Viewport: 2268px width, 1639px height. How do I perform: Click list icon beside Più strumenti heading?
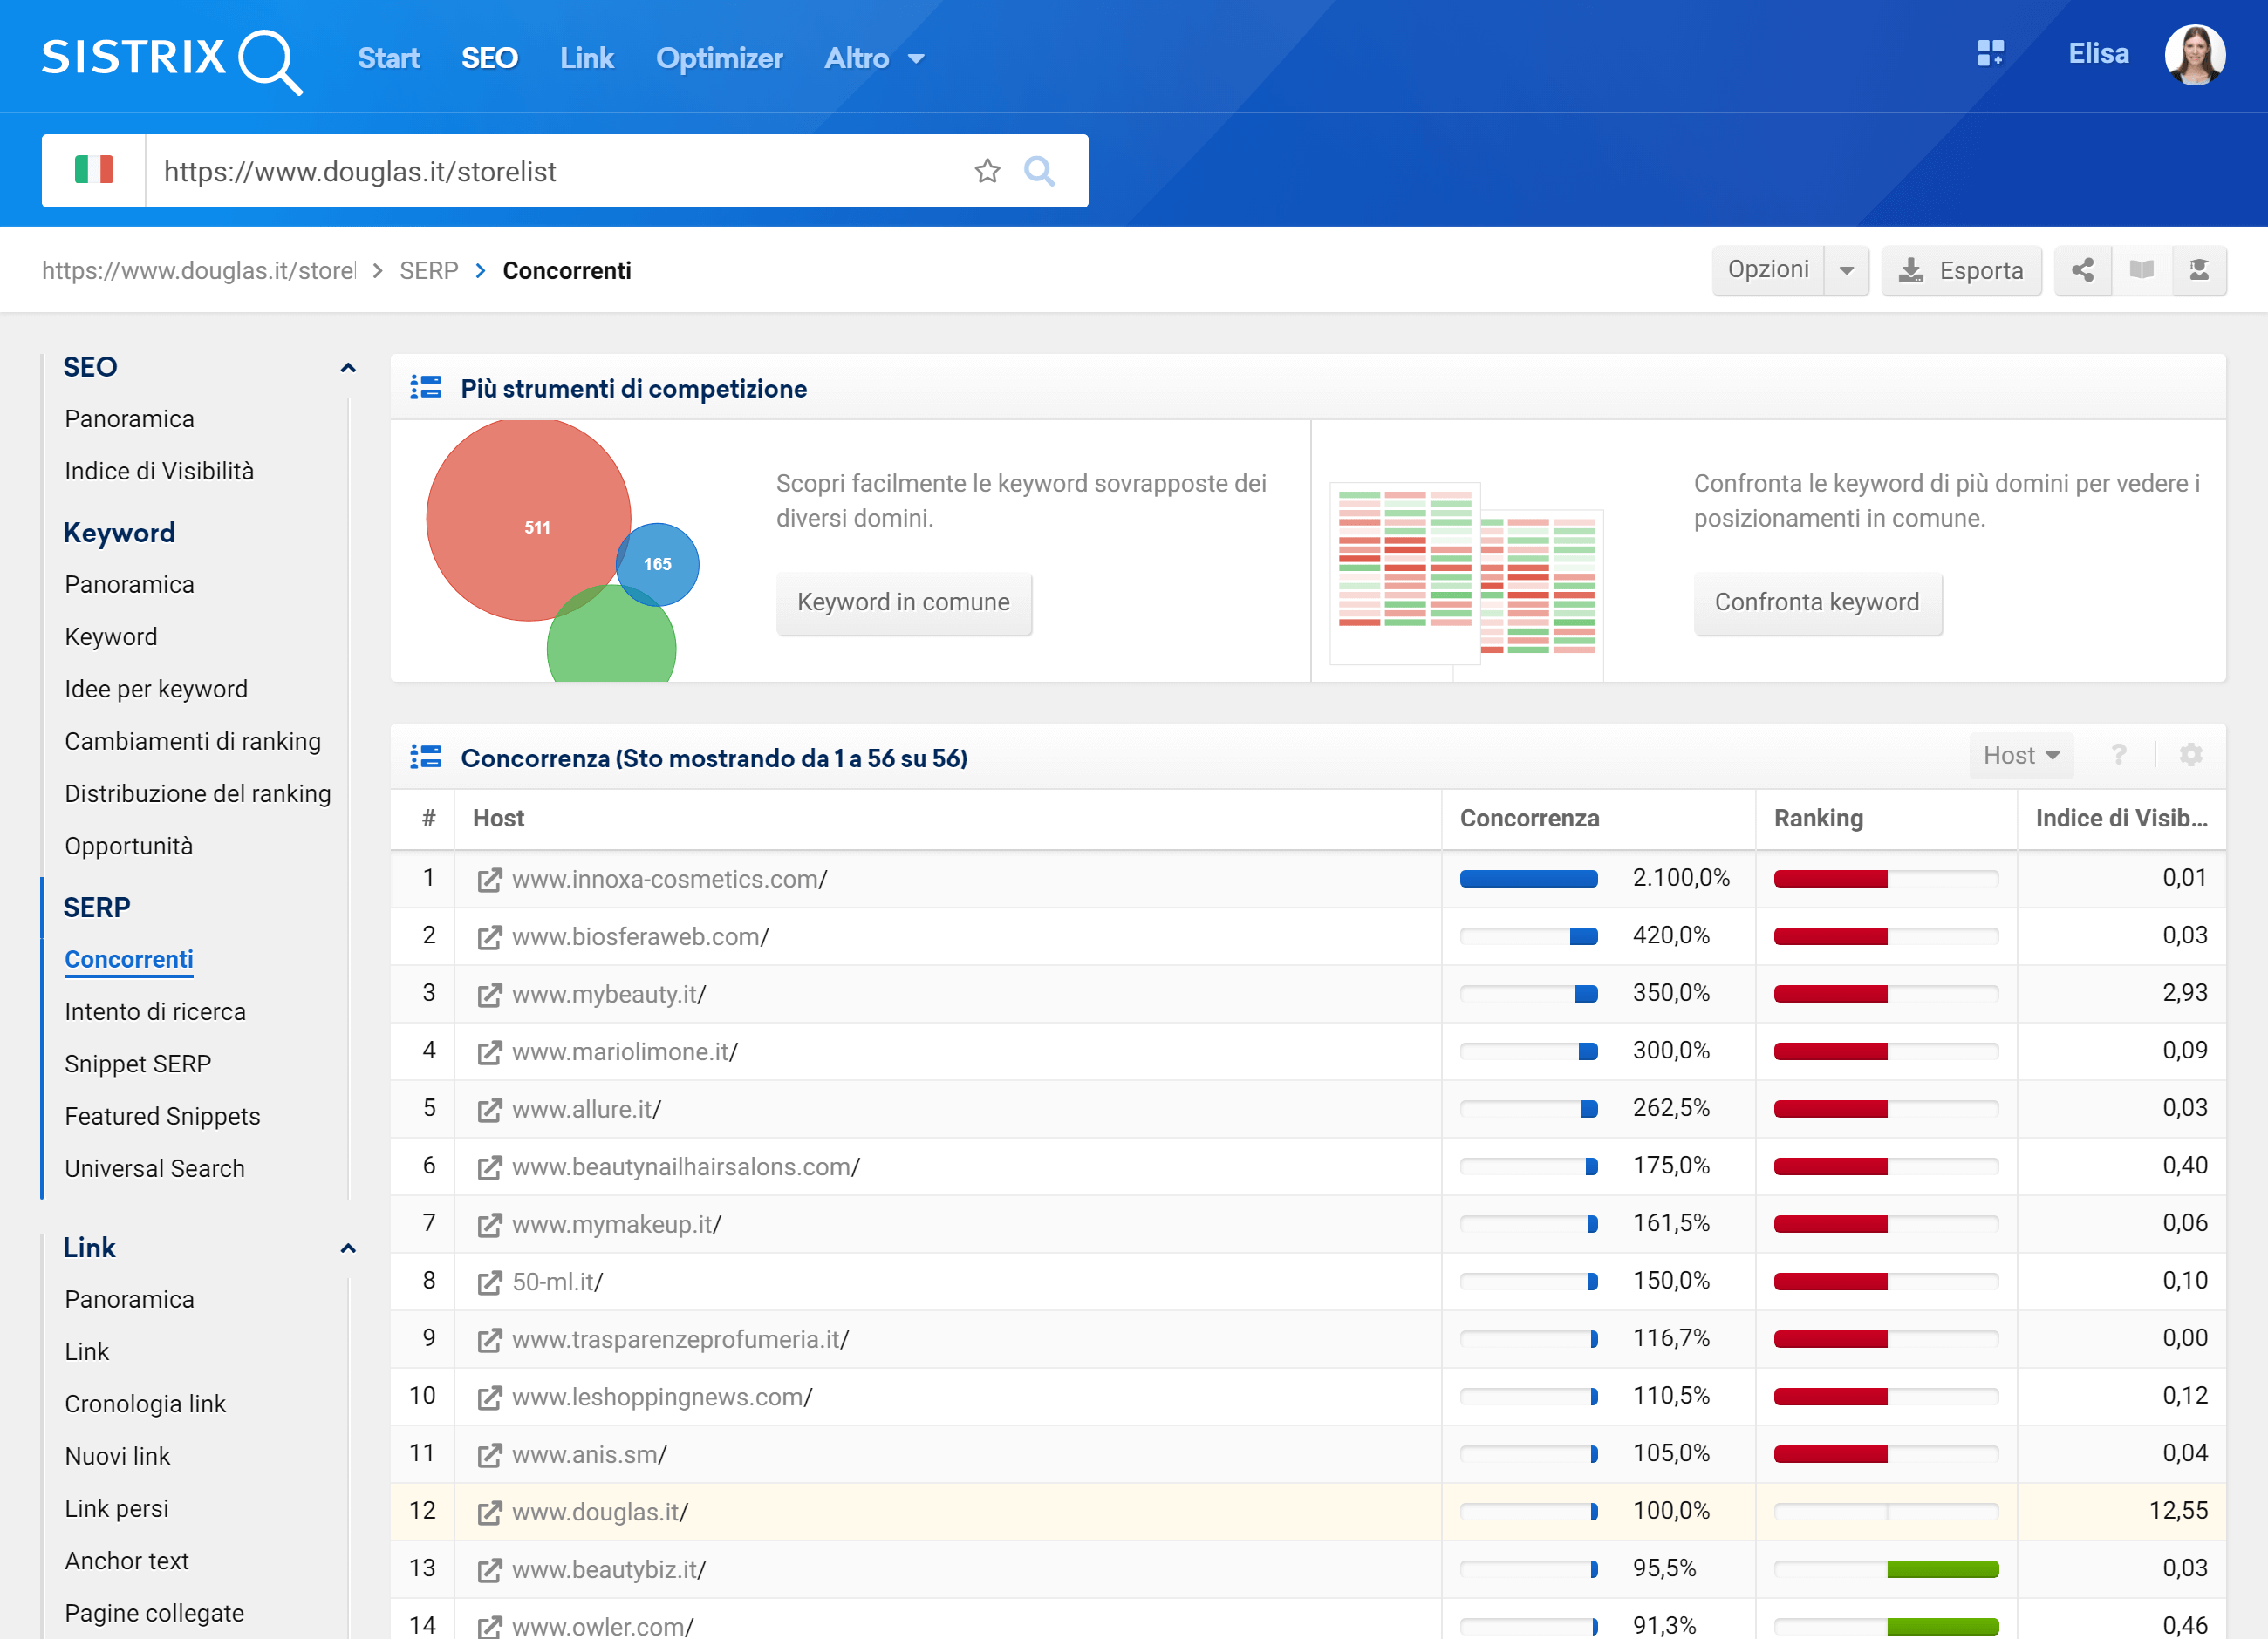pyautogui.click(x=426, y=388)
